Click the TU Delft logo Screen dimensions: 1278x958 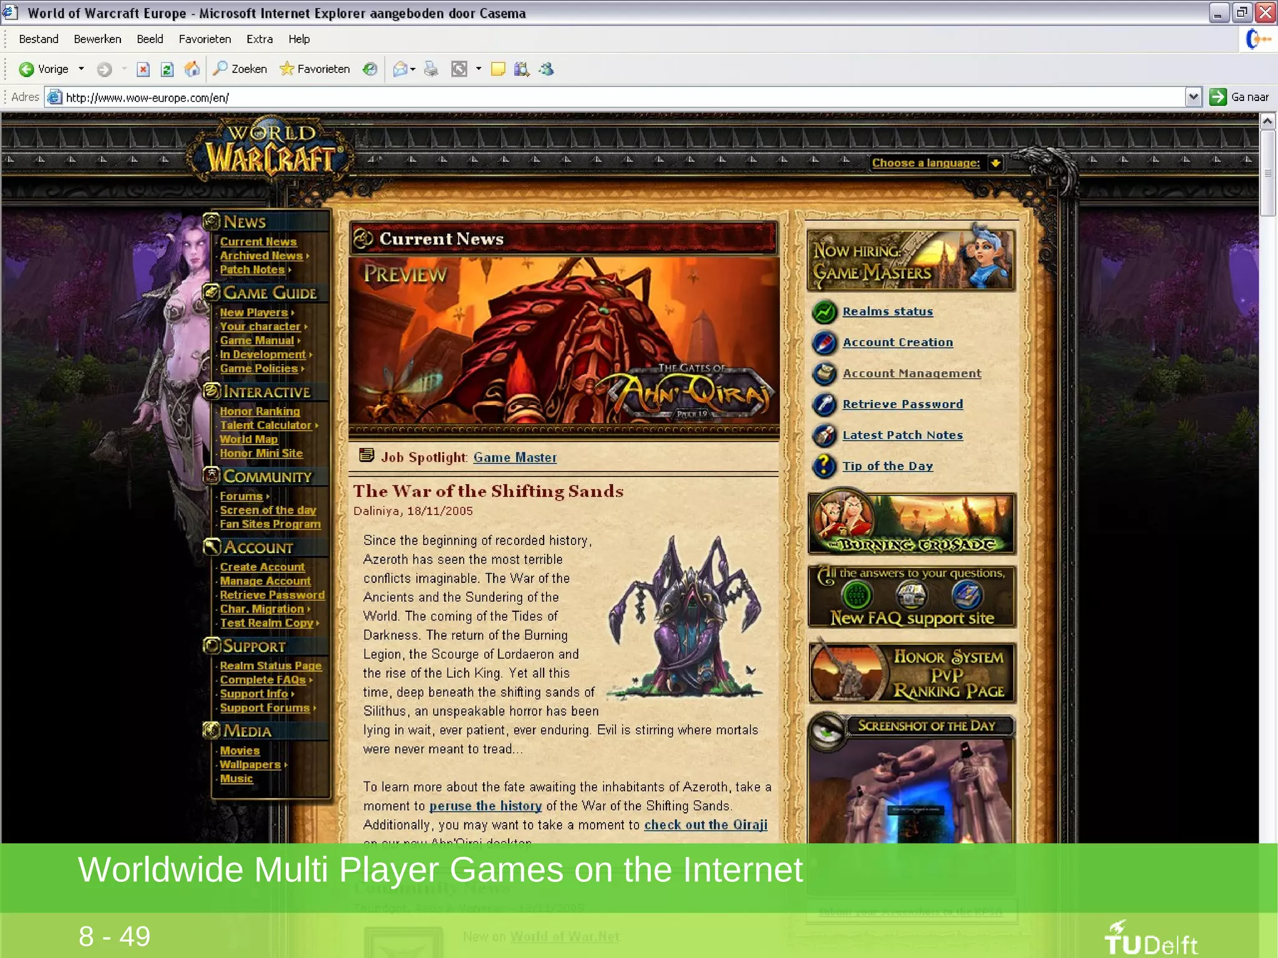(x=1151, y=938)
